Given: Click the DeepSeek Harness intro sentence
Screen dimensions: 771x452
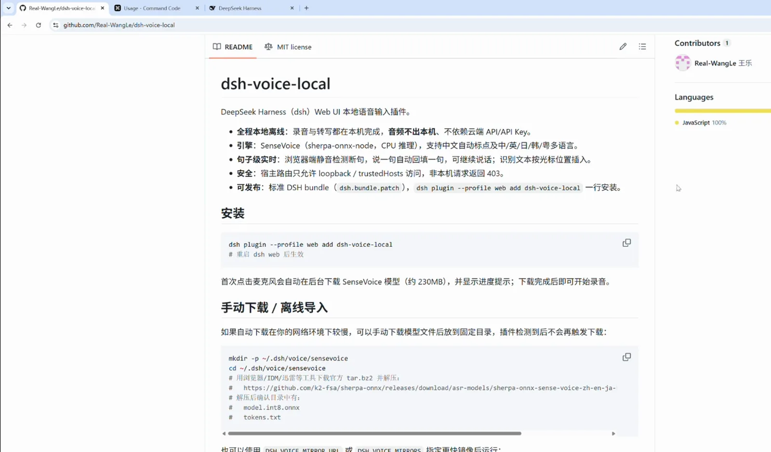Looking at the screenshot, I should (x=317, y=112).
